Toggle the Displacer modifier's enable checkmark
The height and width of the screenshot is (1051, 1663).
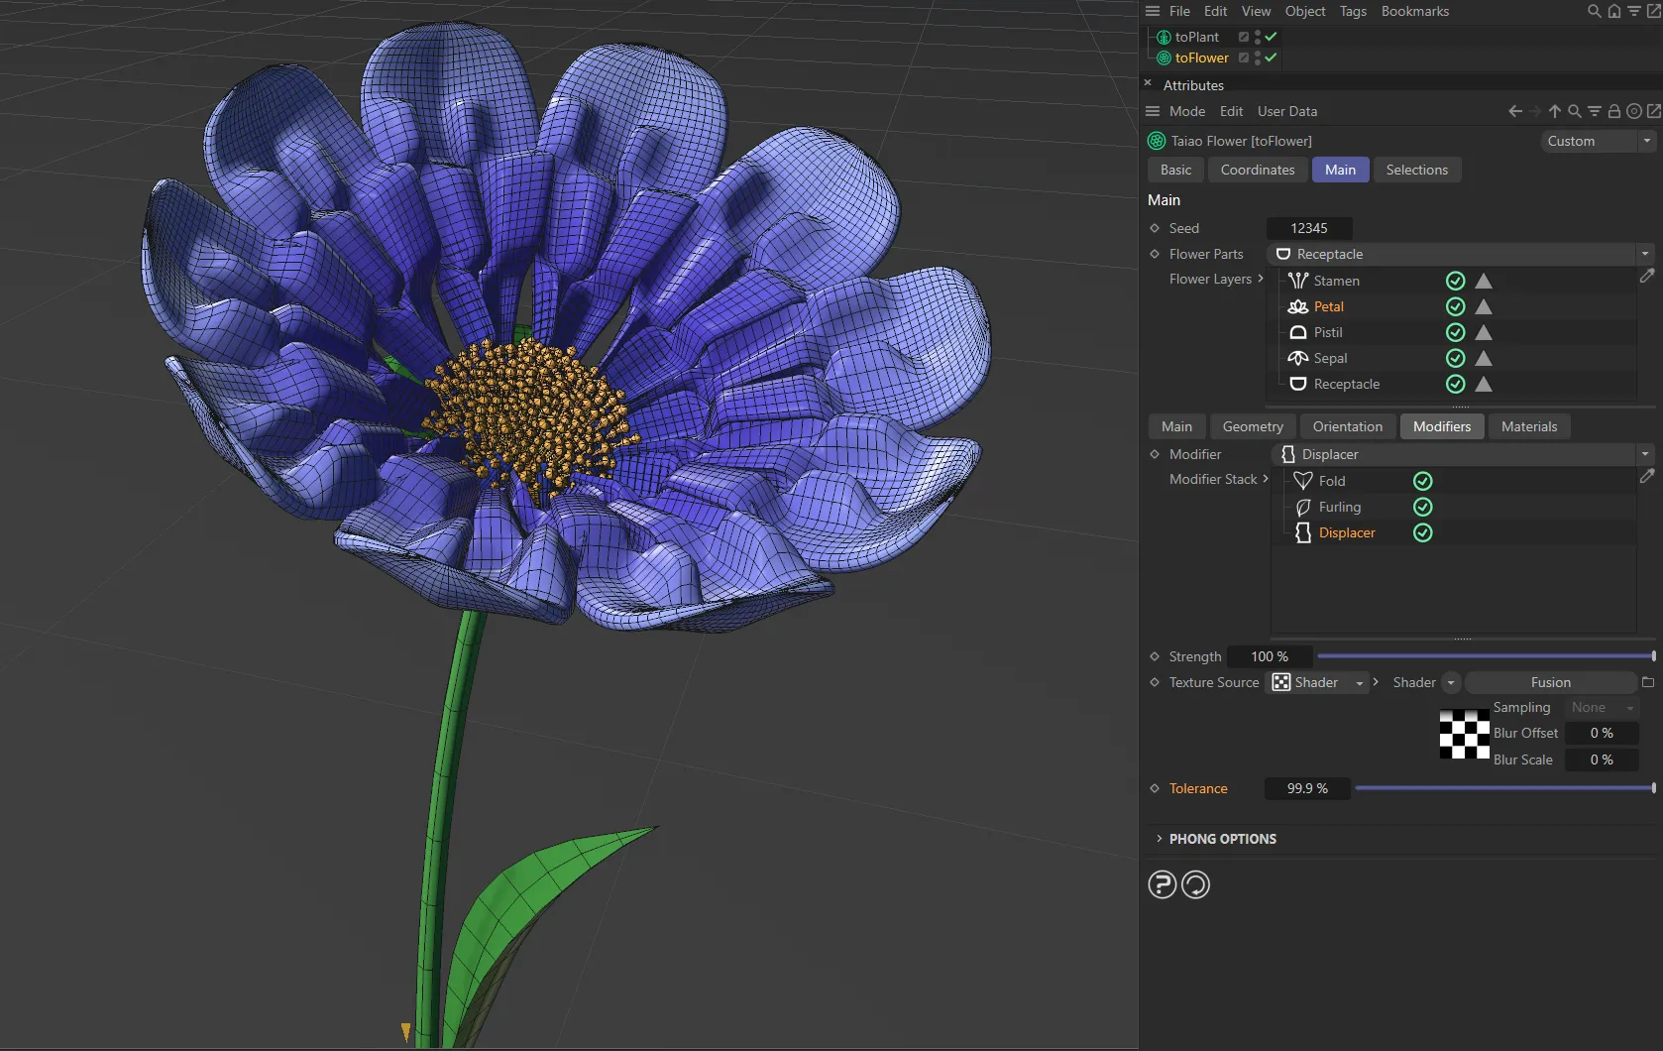1422,532
